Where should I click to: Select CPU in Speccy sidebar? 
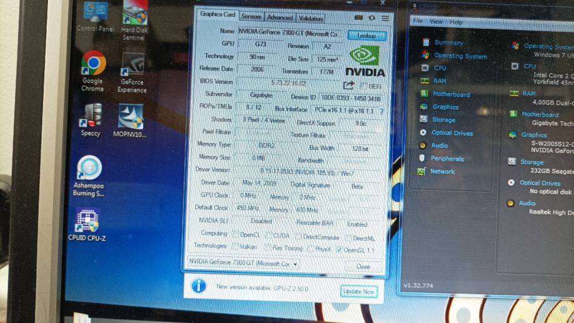pyautogui.click(x=434, y=68)
